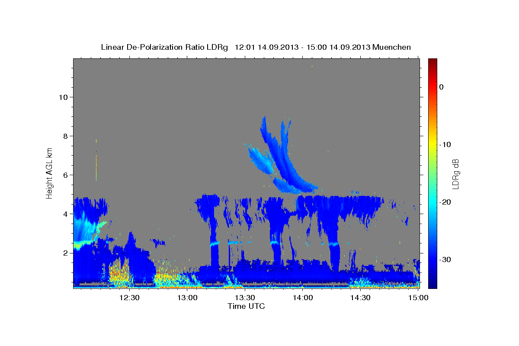Viewport: 519px width, 346px height.
Task: Click the 15:00 time tick label
Action: [418, 298]
